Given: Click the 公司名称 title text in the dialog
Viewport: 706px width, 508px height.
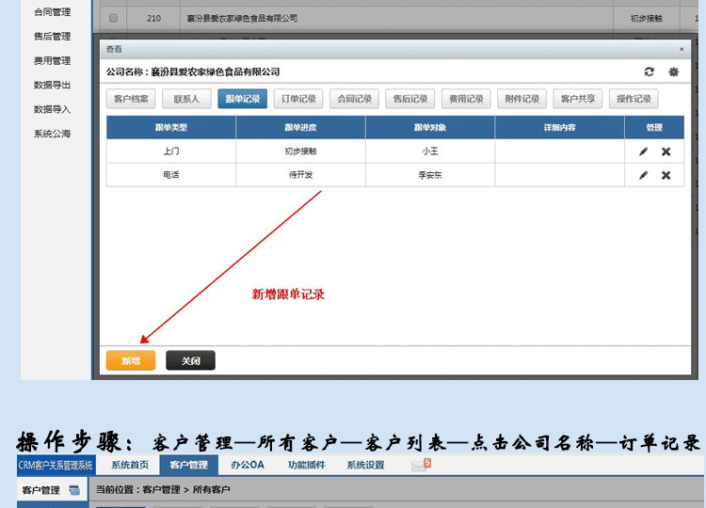Looking at the screenshot, I should [193, 71].
